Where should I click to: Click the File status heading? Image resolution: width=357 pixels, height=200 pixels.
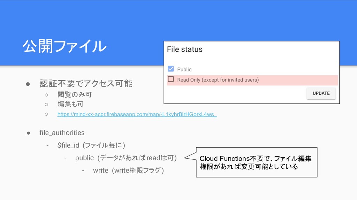click(x=185, y=49)
